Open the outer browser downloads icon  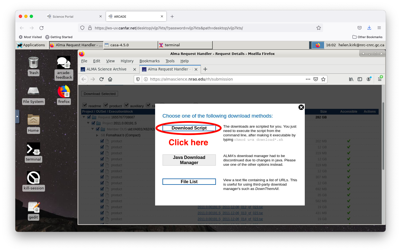[369, 28]
